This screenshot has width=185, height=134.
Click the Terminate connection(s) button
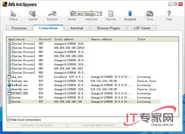click(37, 125)
